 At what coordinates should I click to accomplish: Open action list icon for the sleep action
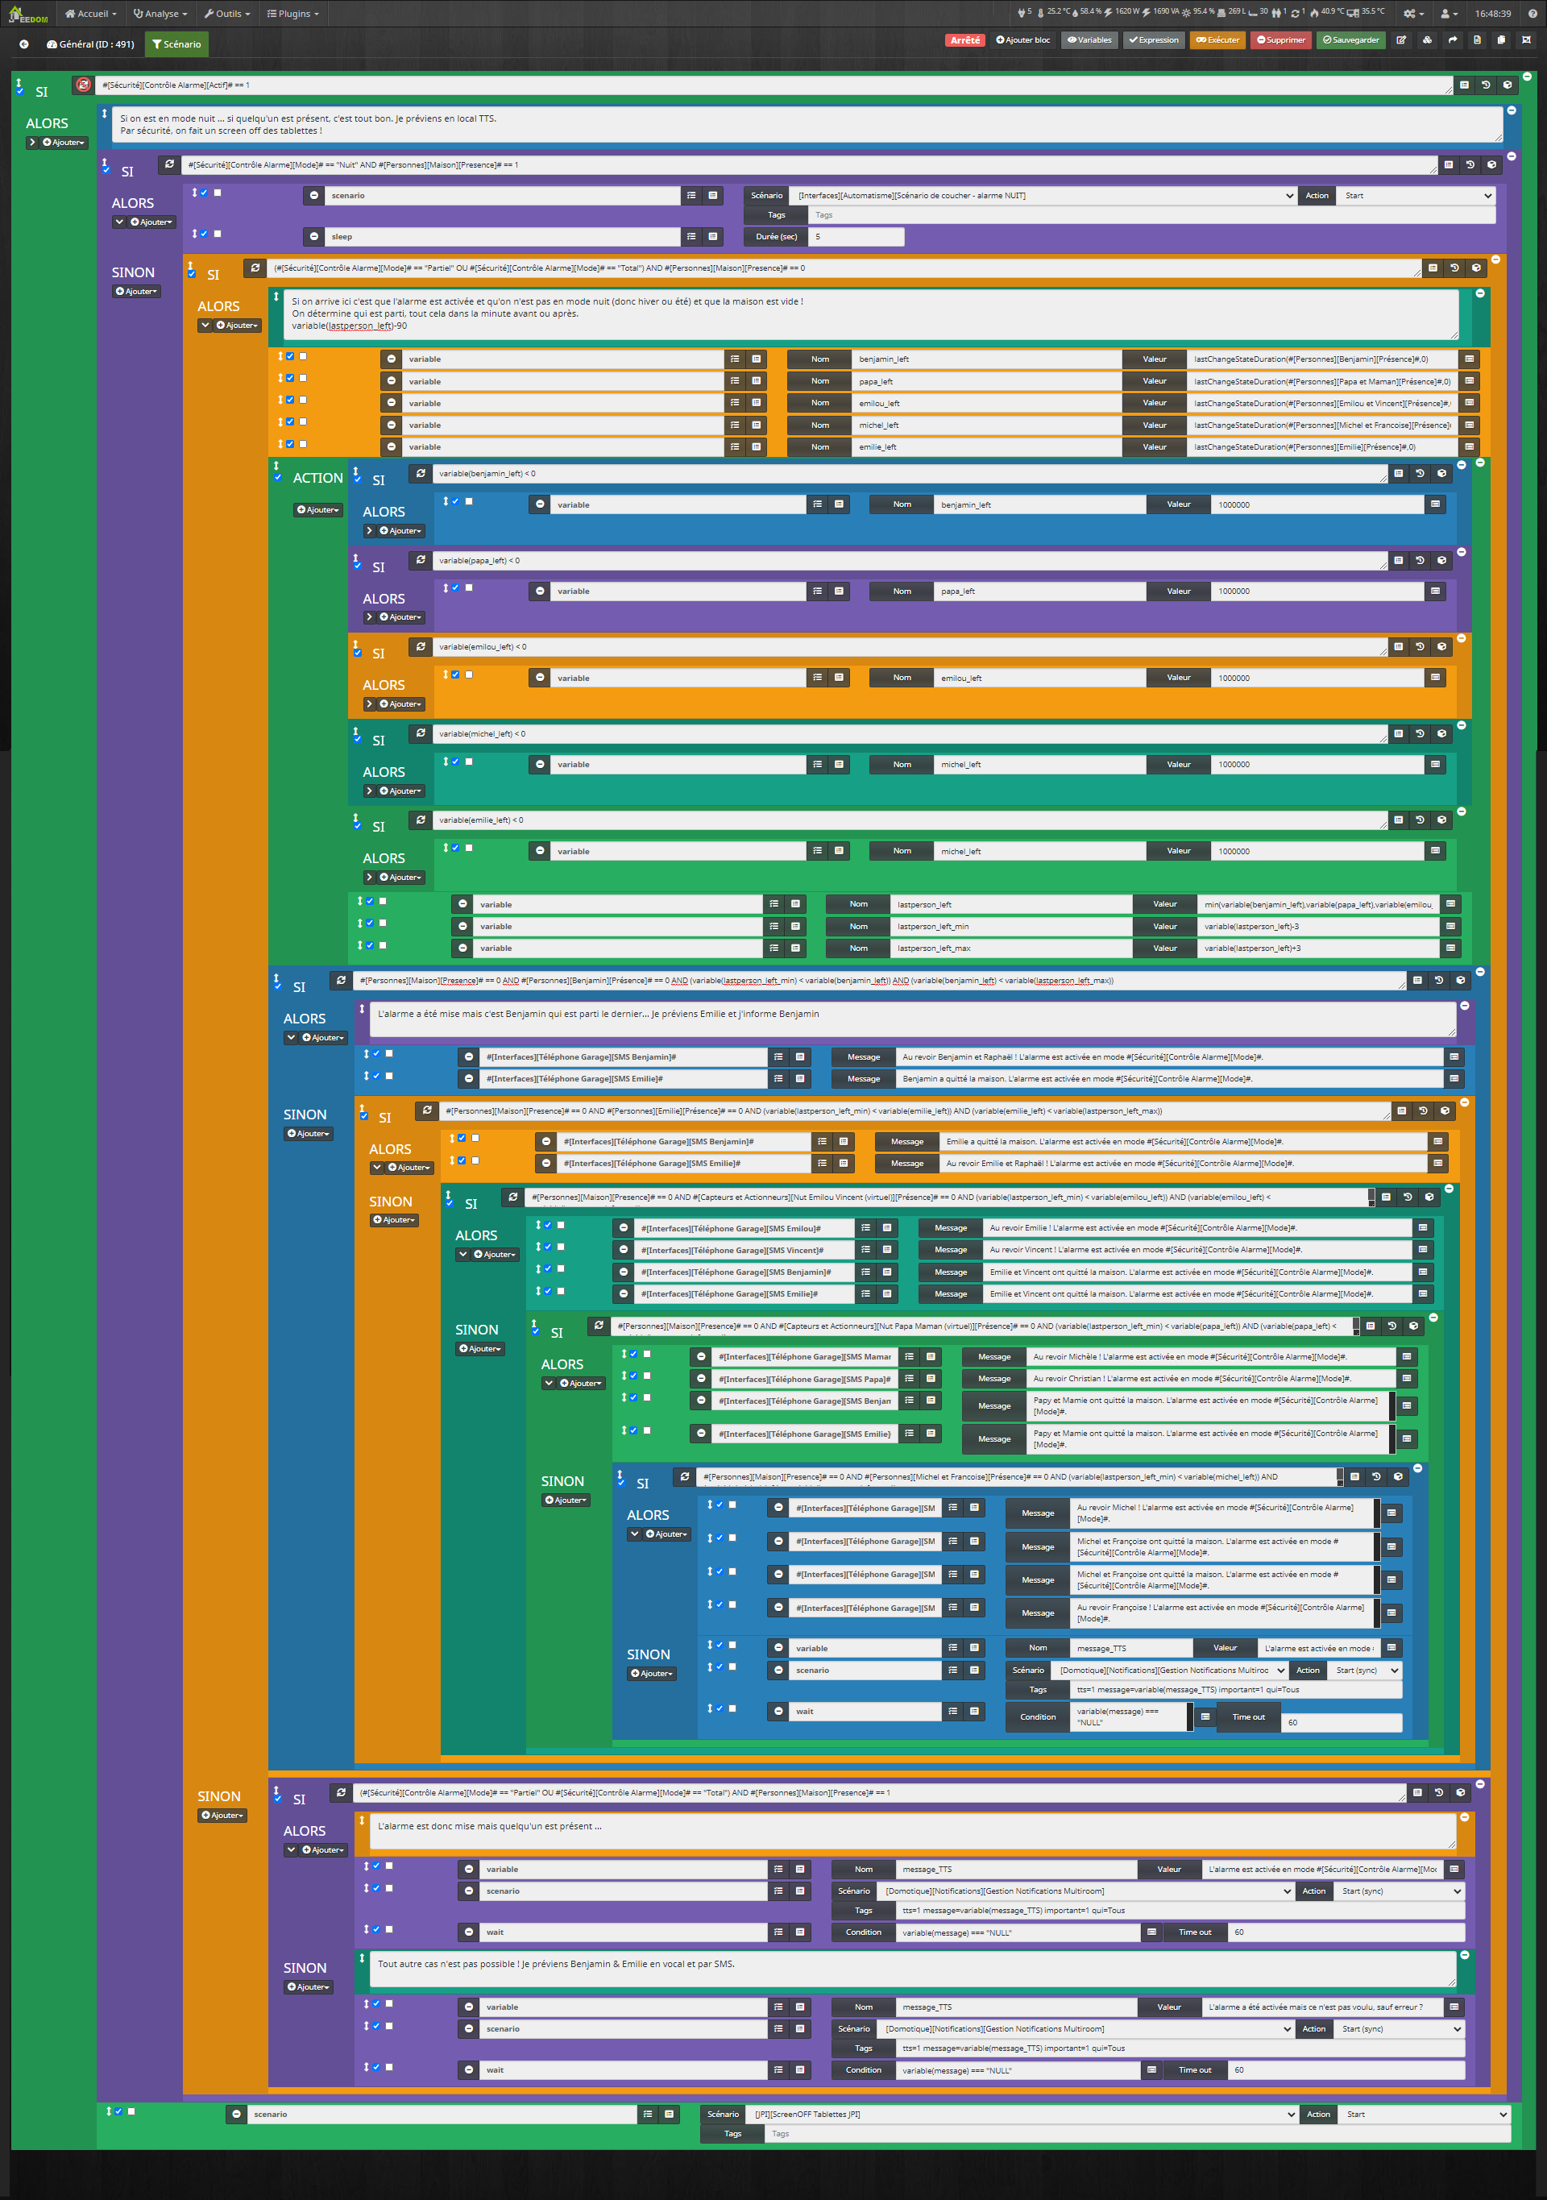coord(691,237)
